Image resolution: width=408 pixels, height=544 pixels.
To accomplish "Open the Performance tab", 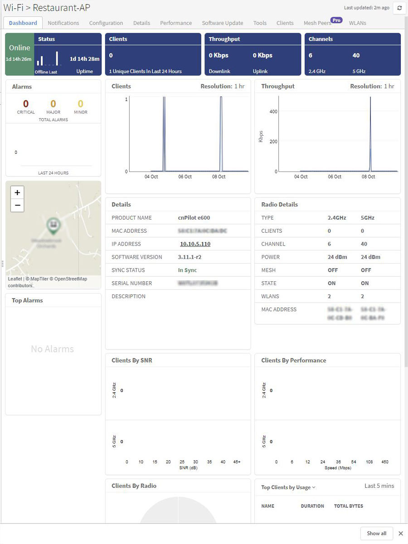I will pyautogui.click(x=176, y=23).
